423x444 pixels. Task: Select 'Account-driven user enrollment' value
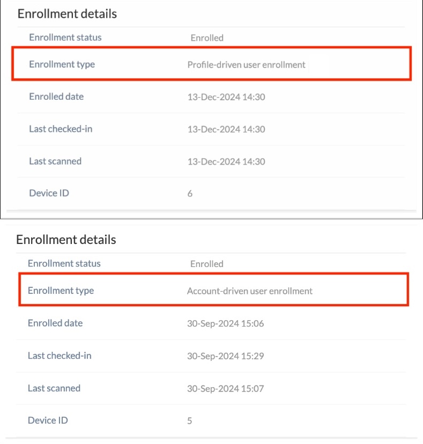tap(250, 291)
